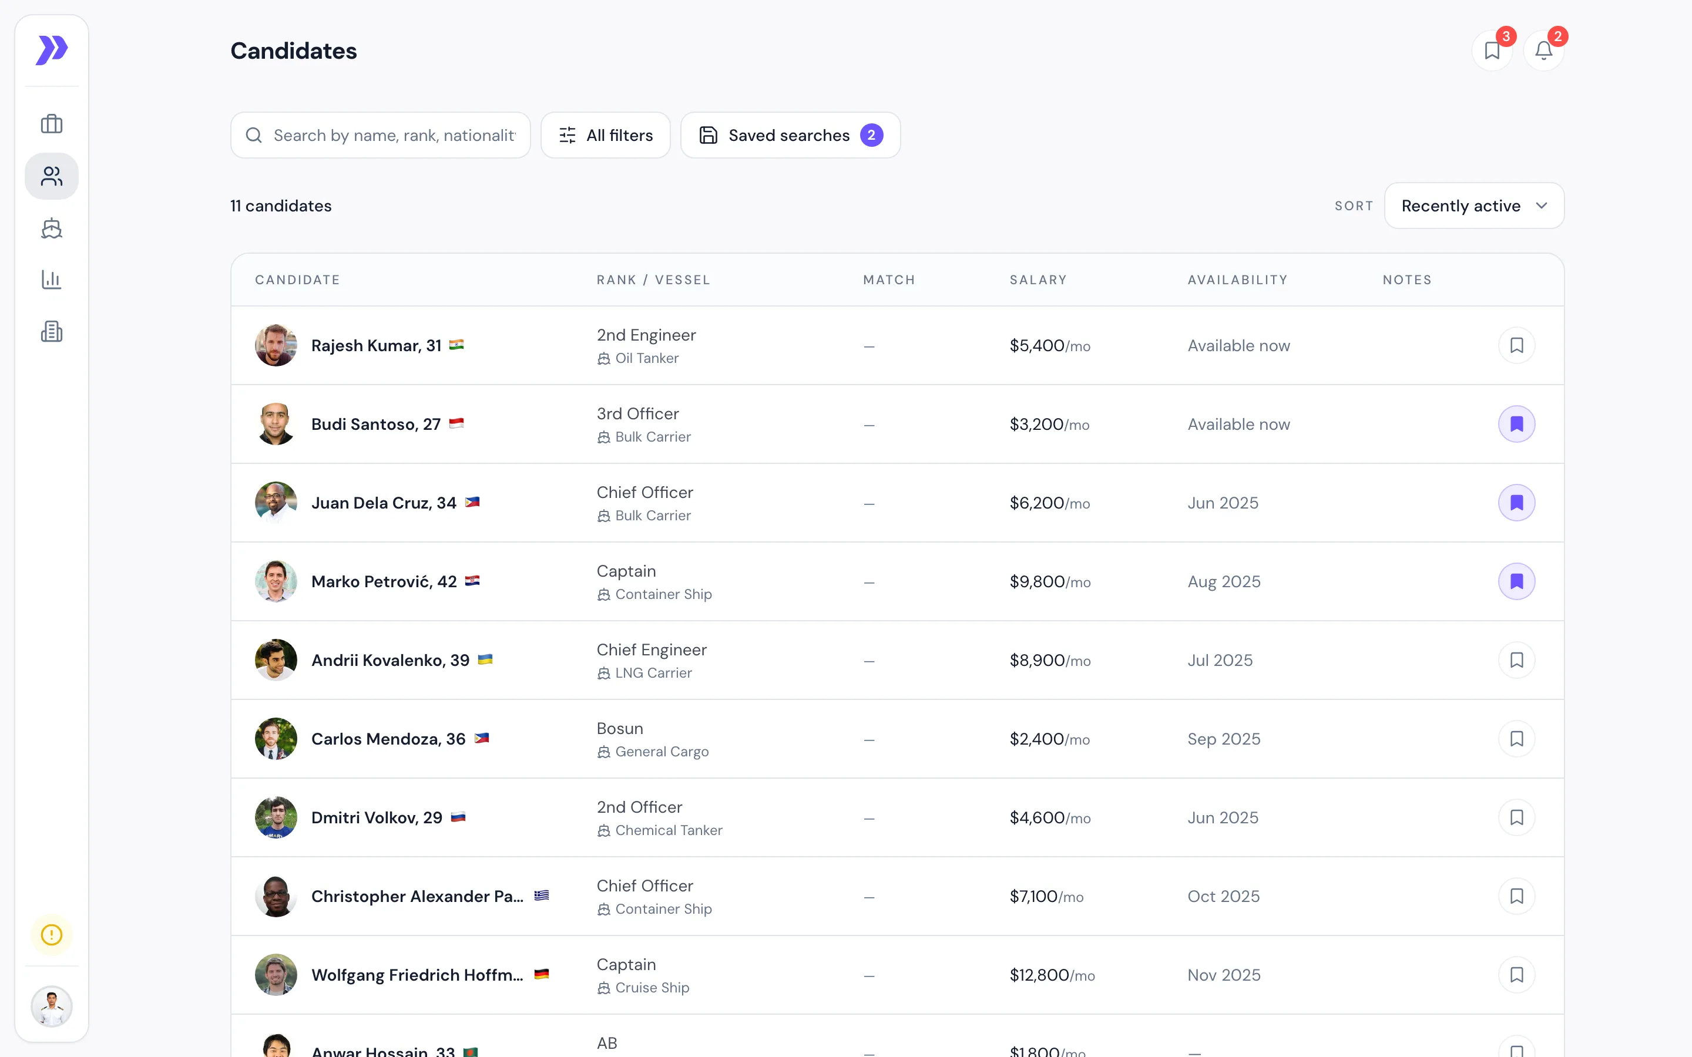Click Carlos Mendoza, 36 name
Image resolution: width=1692 pixels, height=1057 pixels.
pos(388,739)
